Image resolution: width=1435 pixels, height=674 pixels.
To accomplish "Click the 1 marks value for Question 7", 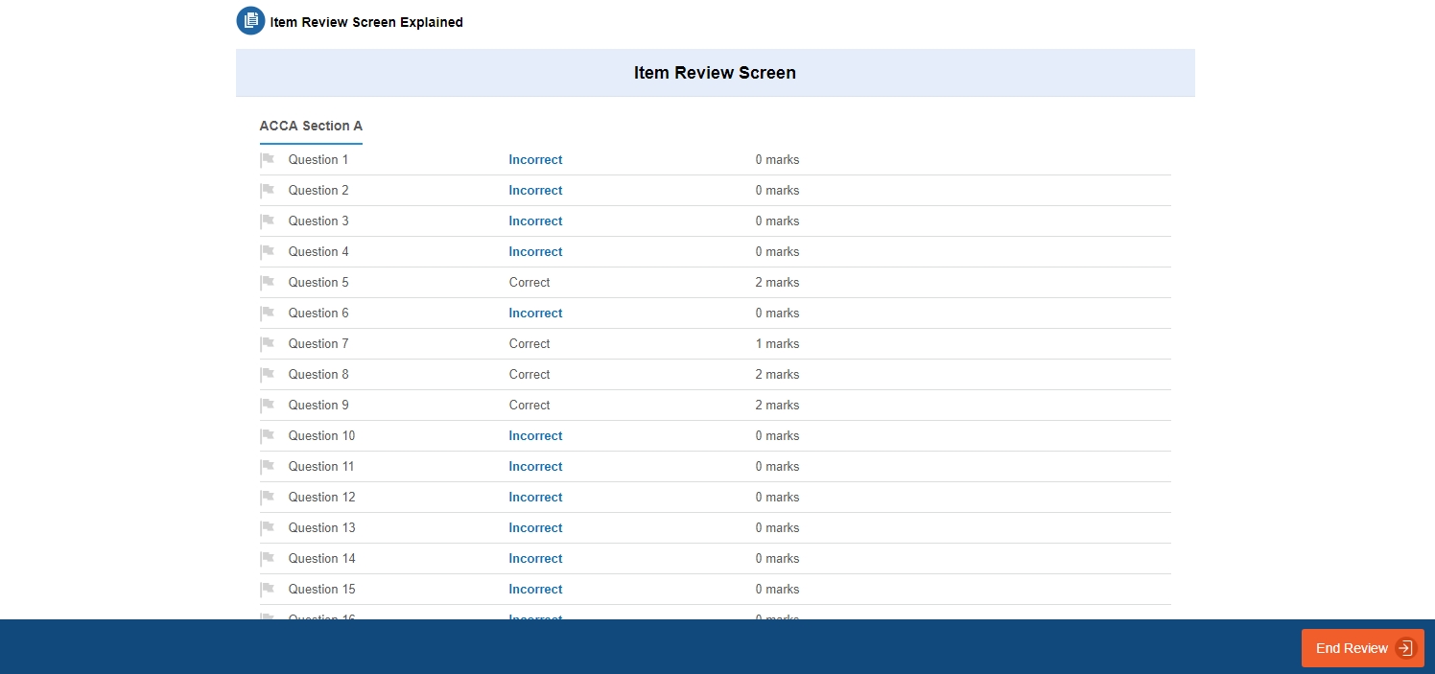I will [777, 344].
